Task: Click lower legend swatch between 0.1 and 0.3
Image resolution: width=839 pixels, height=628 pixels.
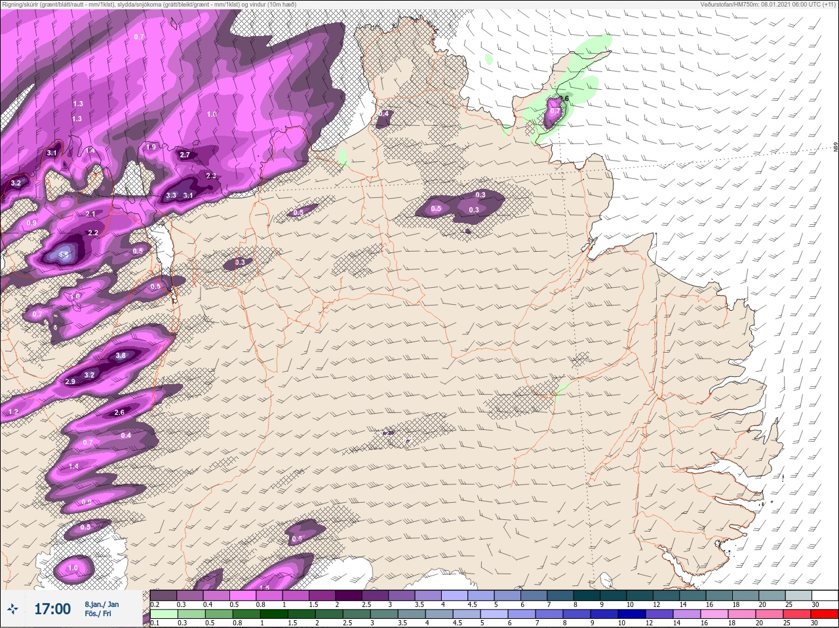Action: tap(164, 614)
